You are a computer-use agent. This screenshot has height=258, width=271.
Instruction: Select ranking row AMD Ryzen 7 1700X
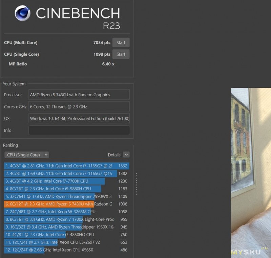tap(67, 219)
